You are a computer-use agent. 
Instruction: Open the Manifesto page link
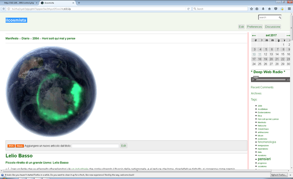[x=12, y=38]
